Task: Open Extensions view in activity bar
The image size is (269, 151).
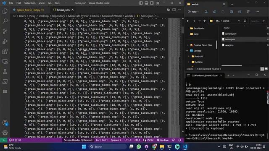Action: pyautogui.click(x=5, y=51)
